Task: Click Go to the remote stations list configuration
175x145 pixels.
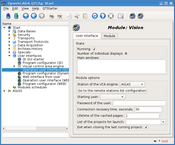Action: (x=112, y=91)
